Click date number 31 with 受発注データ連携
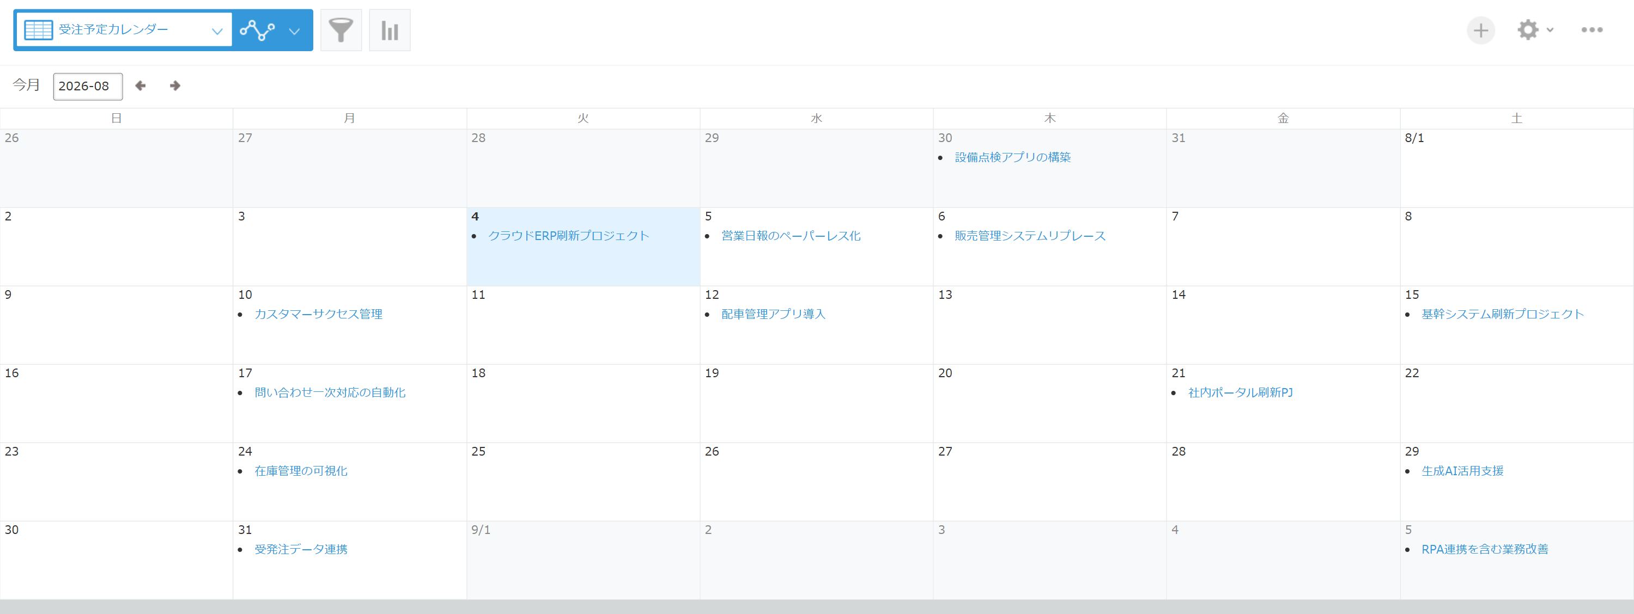This screenshot has height=614, width=1634. pos(245,530)
